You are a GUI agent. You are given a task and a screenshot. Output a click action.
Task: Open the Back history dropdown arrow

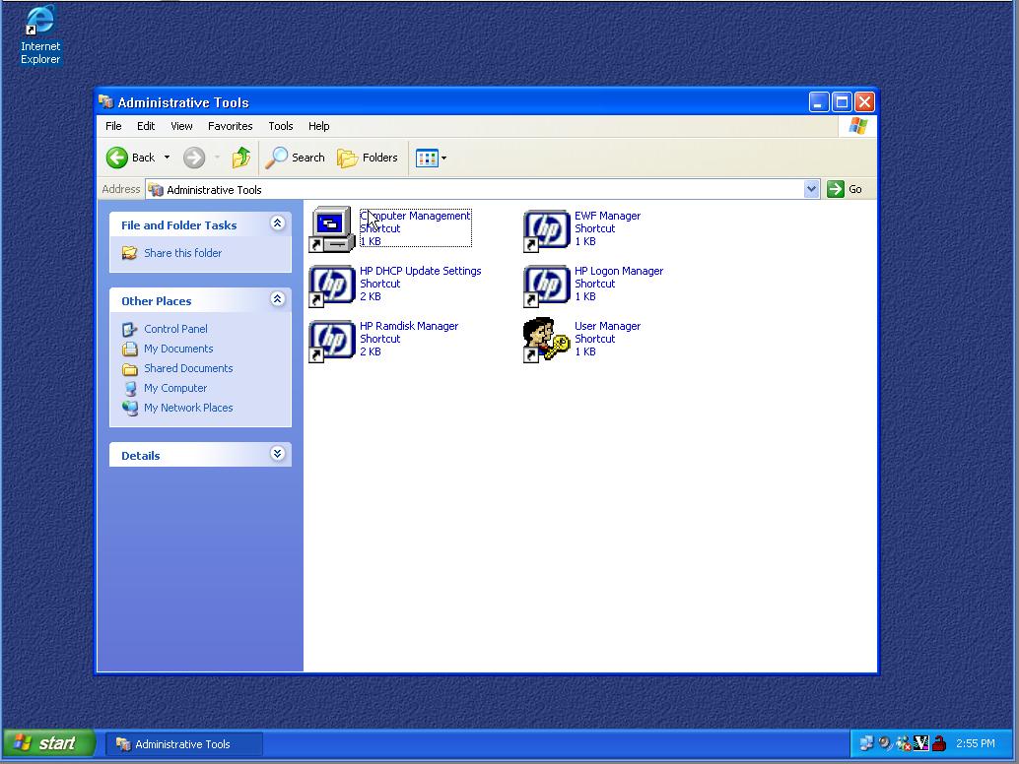tap(167, 158)
